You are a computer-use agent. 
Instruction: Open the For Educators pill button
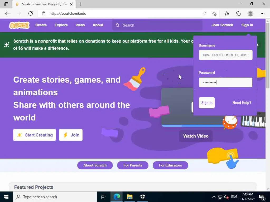(x=171, y=165)
